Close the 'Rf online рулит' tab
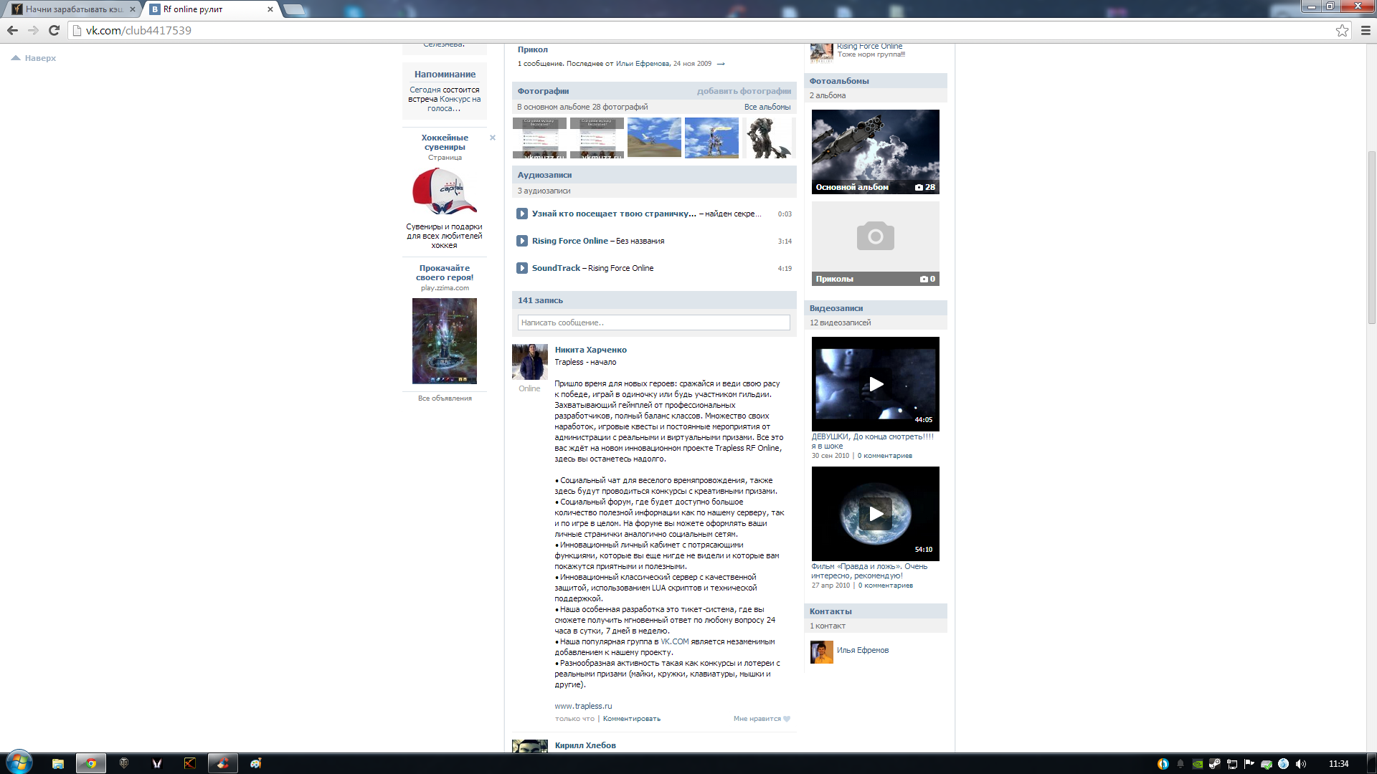1377x774 pixels. click(270, 9)
